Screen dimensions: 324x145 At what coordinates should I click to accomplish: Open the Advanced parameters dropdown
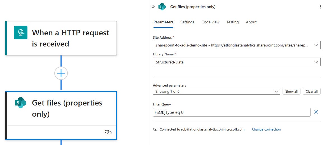tap(216, 91)
